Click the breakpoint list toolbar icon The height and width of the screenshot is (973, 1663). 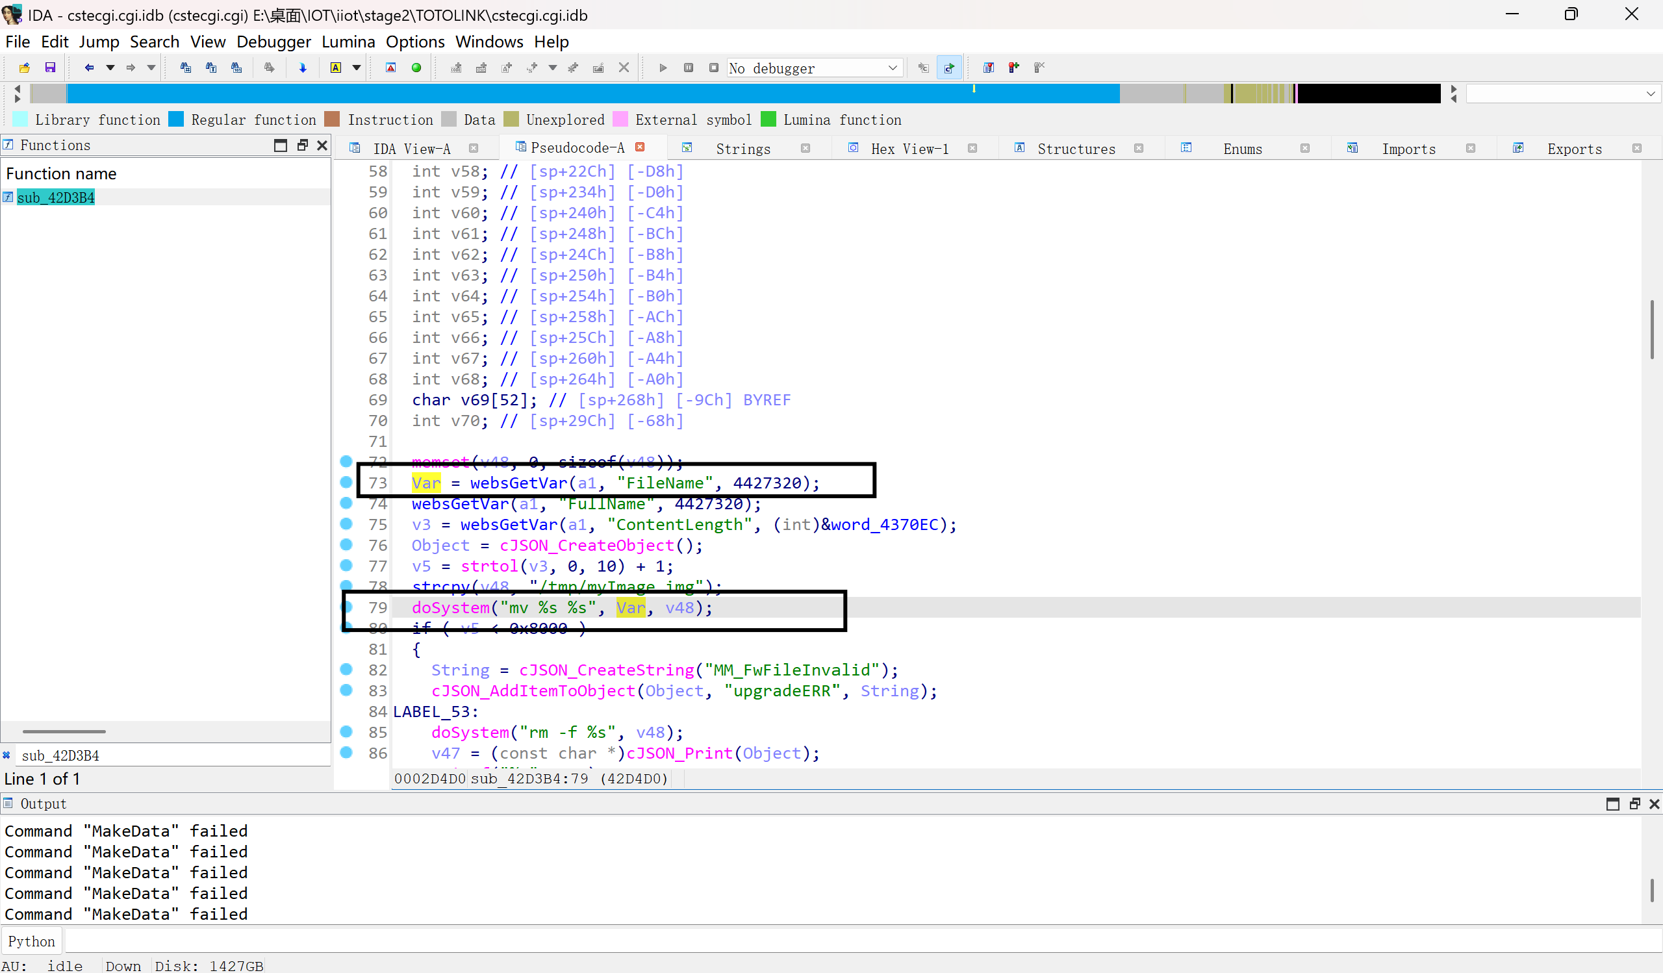point(989,68)
